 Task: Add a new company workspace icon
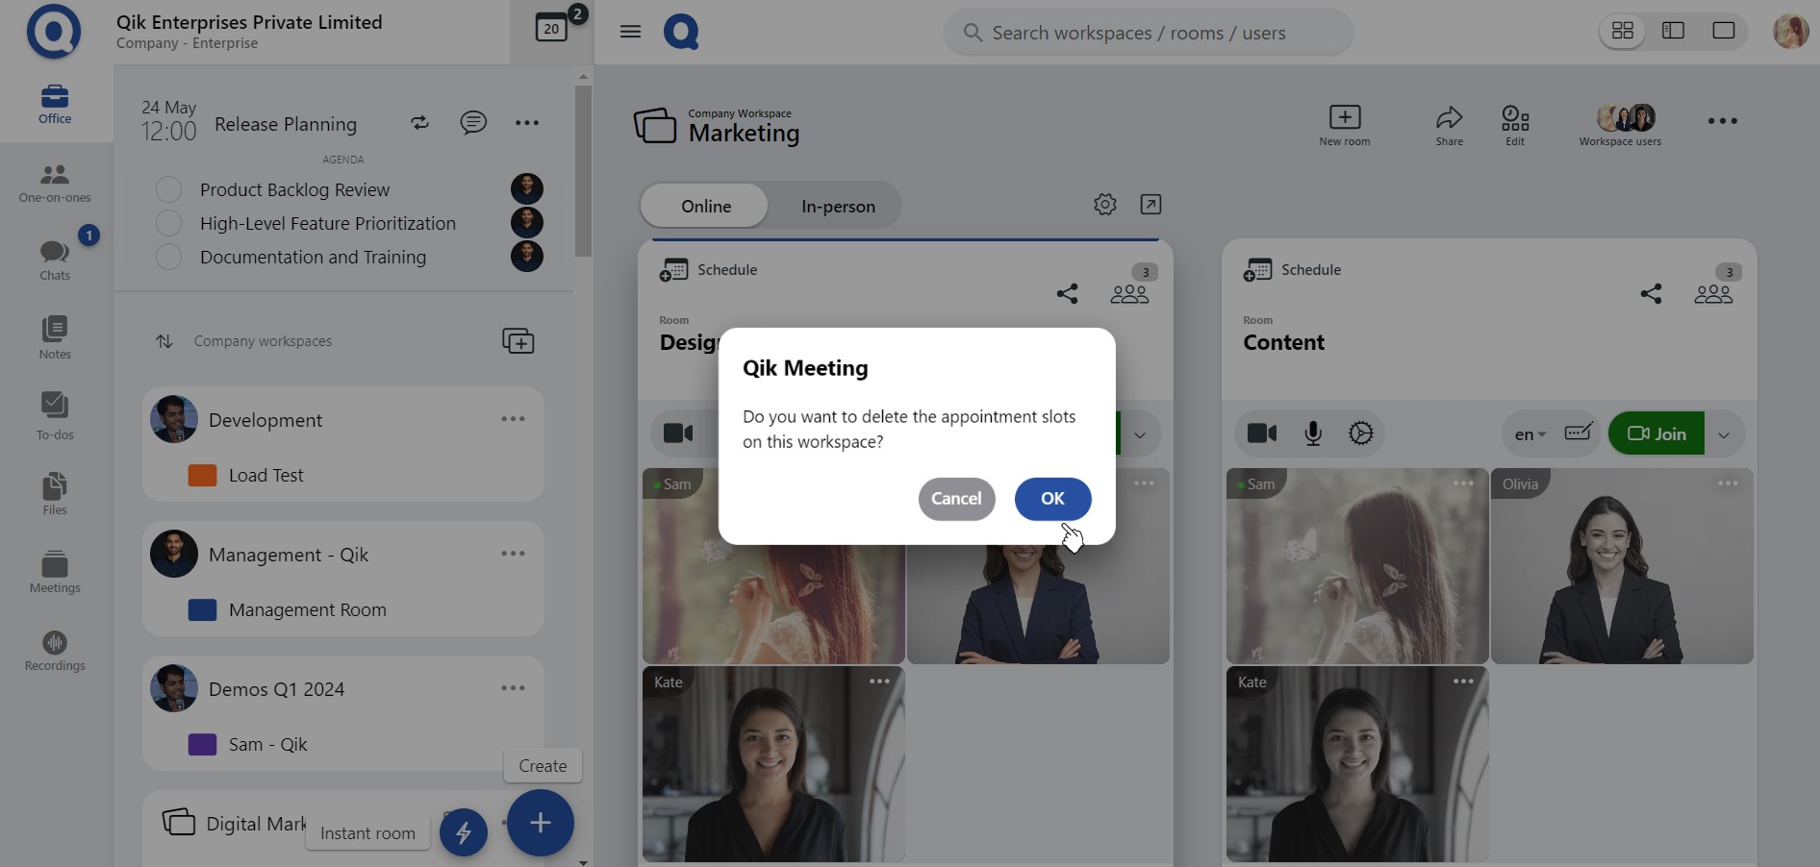click(518, 341)
